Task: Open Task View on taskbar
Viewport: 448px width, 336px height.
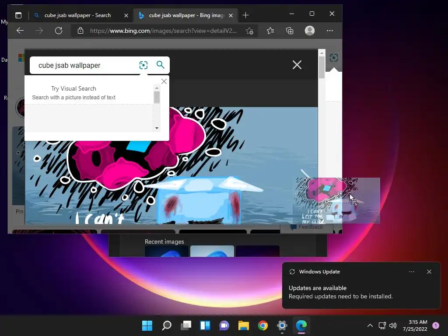Action: point(186,325)
